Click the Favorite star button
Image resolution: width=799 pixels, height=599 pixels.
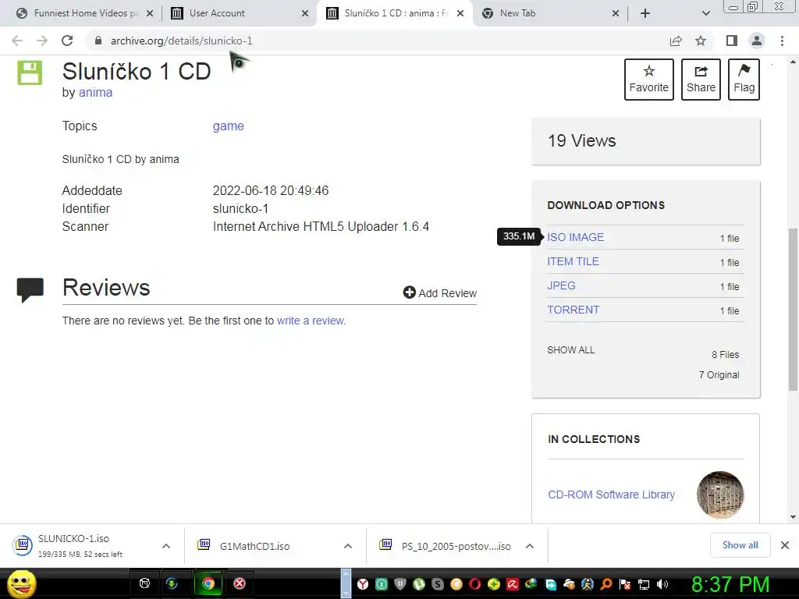[648, 80]
